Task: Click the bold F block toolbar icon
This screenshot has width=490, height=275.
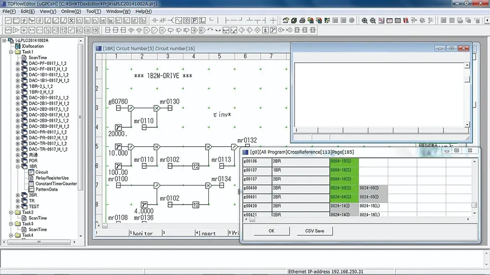Action: [195, 21]
